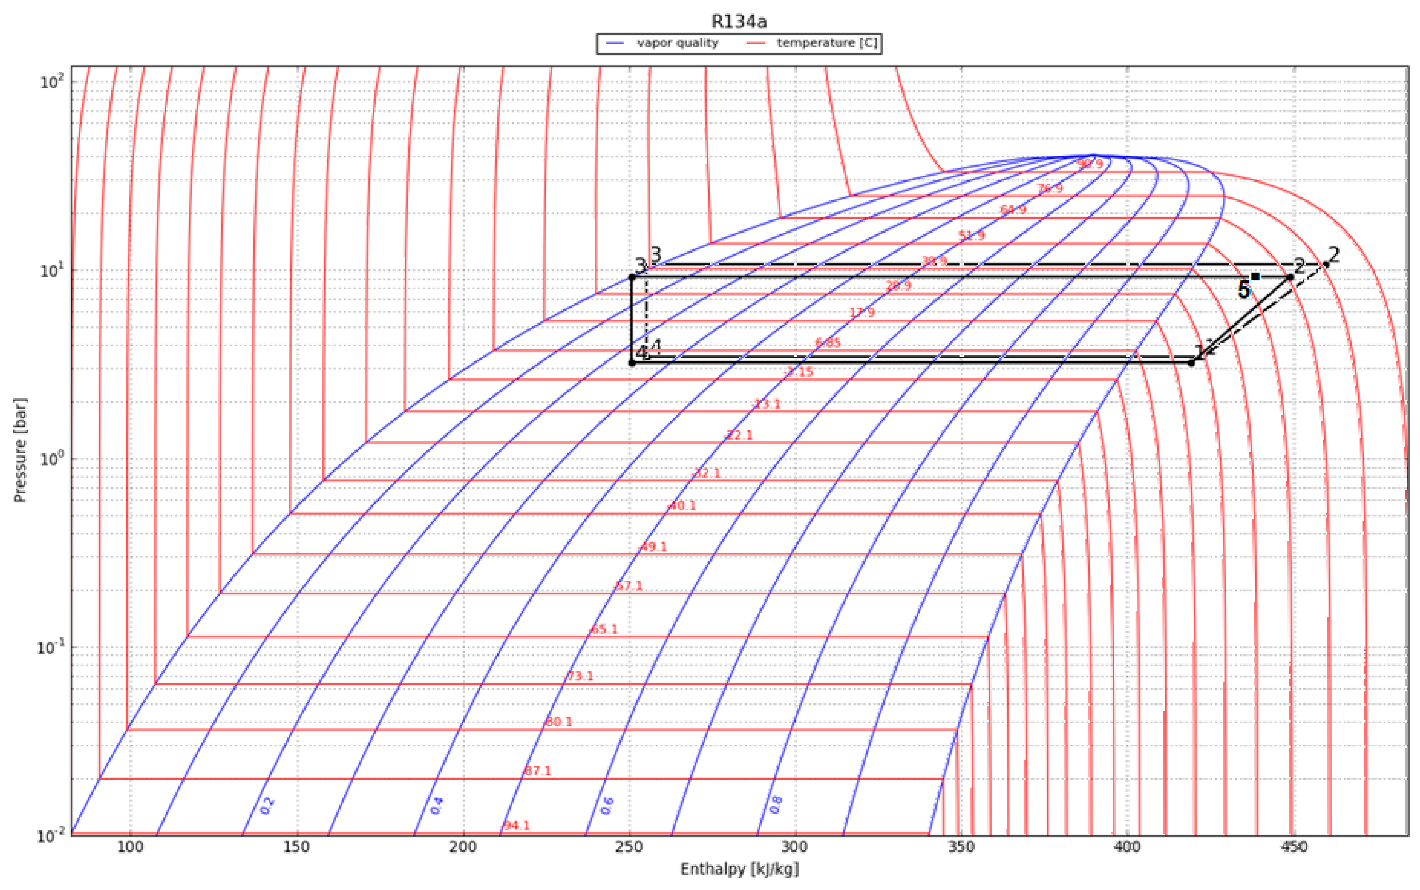The image size is (1420, 890).
Task: Click the 39.9 isotherm temperature label
Action: 934,261
